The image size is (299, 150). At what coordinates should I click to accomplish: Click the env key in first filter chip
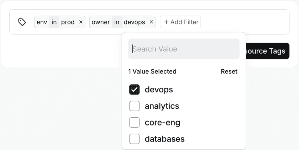click(42, 22)
